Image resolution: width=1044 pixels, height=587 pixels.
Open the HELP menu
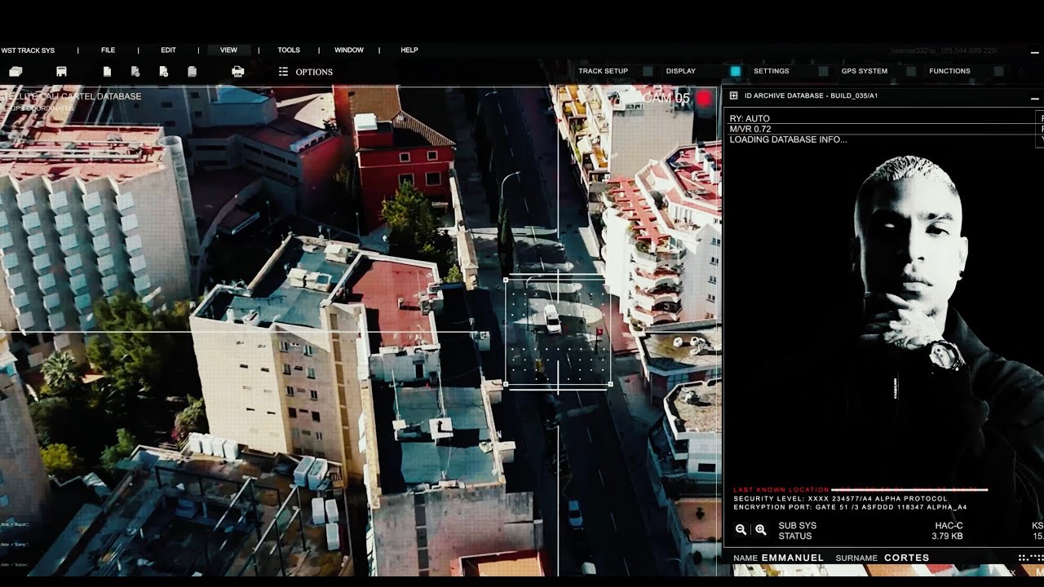409,51
